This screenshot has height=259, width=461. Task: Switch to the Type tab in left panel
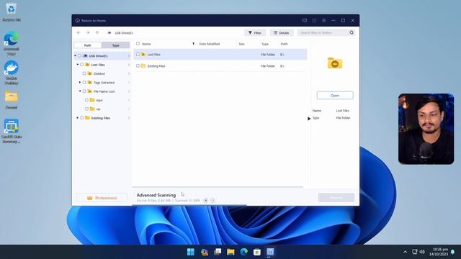(115, 45)
